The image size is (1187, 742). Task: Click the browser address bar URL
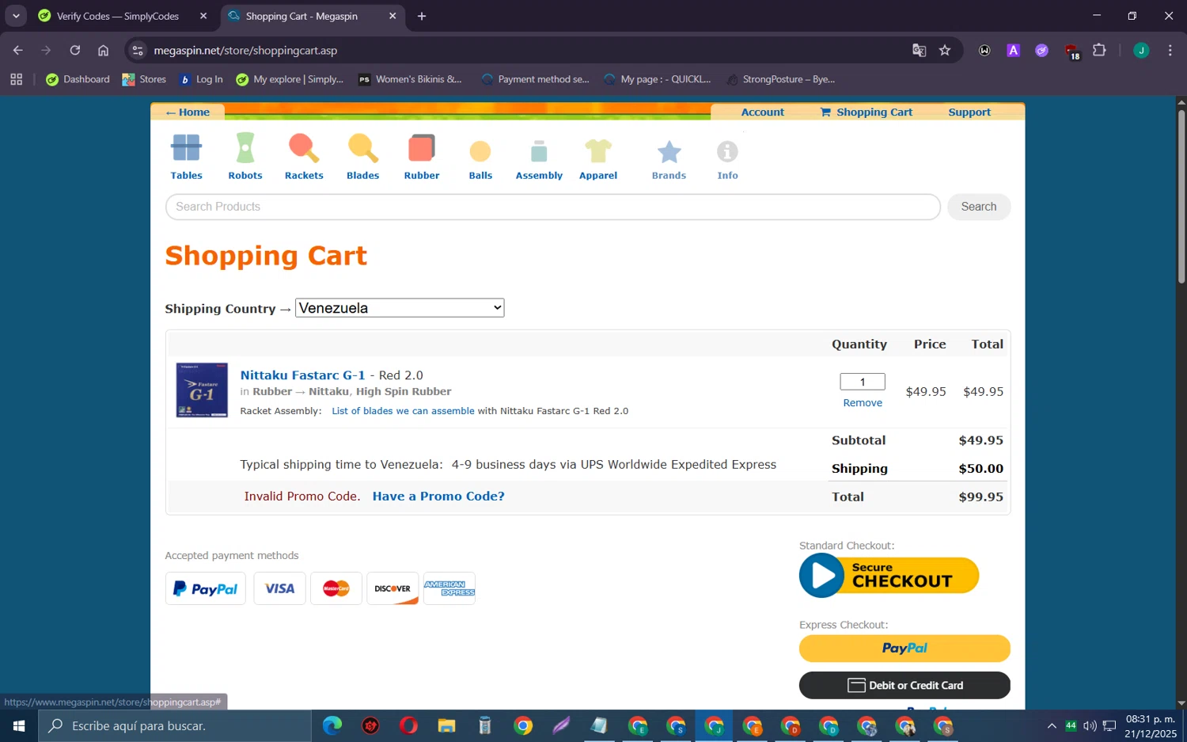pos(245,50)
